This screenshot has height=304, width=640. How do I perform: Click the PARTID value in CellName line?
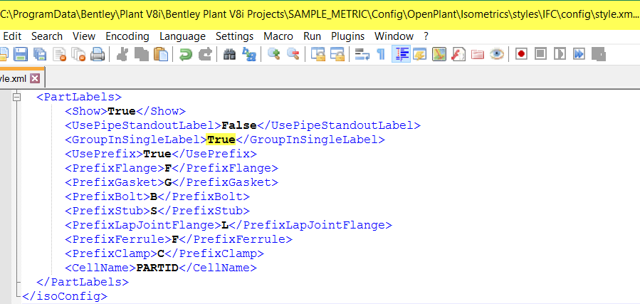[x=157, y=268]
